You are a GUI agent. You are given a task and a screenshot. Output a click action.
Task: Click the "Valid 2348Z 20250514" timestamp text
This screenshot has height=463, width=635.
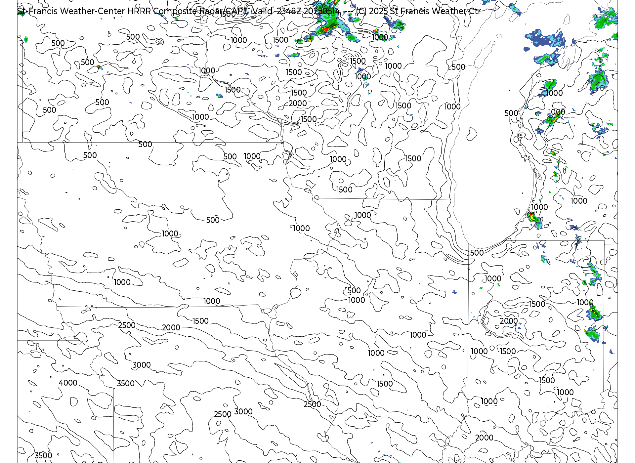[296, 11]
